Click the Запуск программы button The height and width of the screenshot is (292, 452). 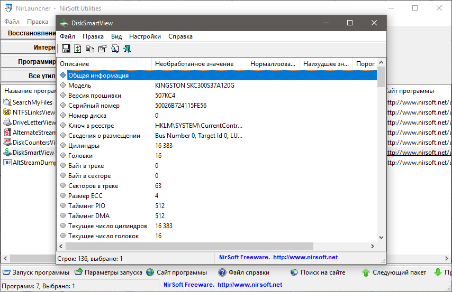[x=35, y=272]
